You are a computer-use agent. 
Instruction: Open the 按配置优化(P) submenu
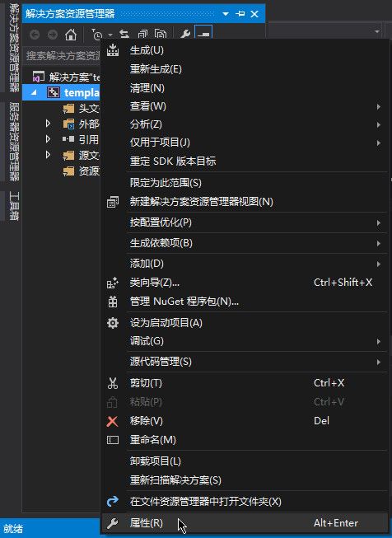click(x=245, y=222)
